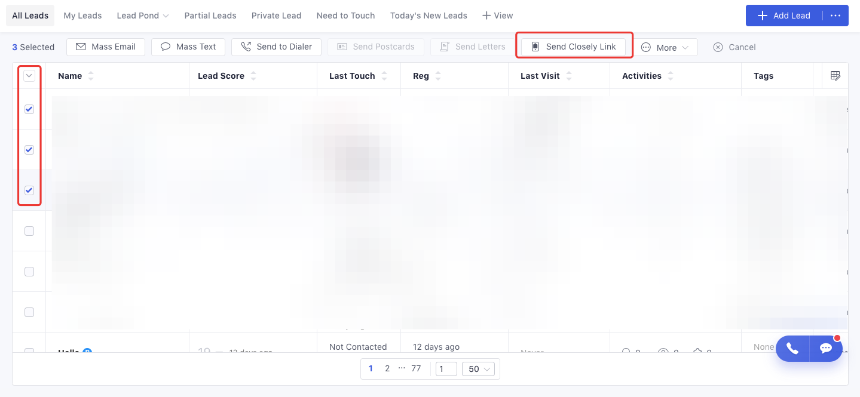Open the three-dot menu beside Add Lead

(835, 16)
